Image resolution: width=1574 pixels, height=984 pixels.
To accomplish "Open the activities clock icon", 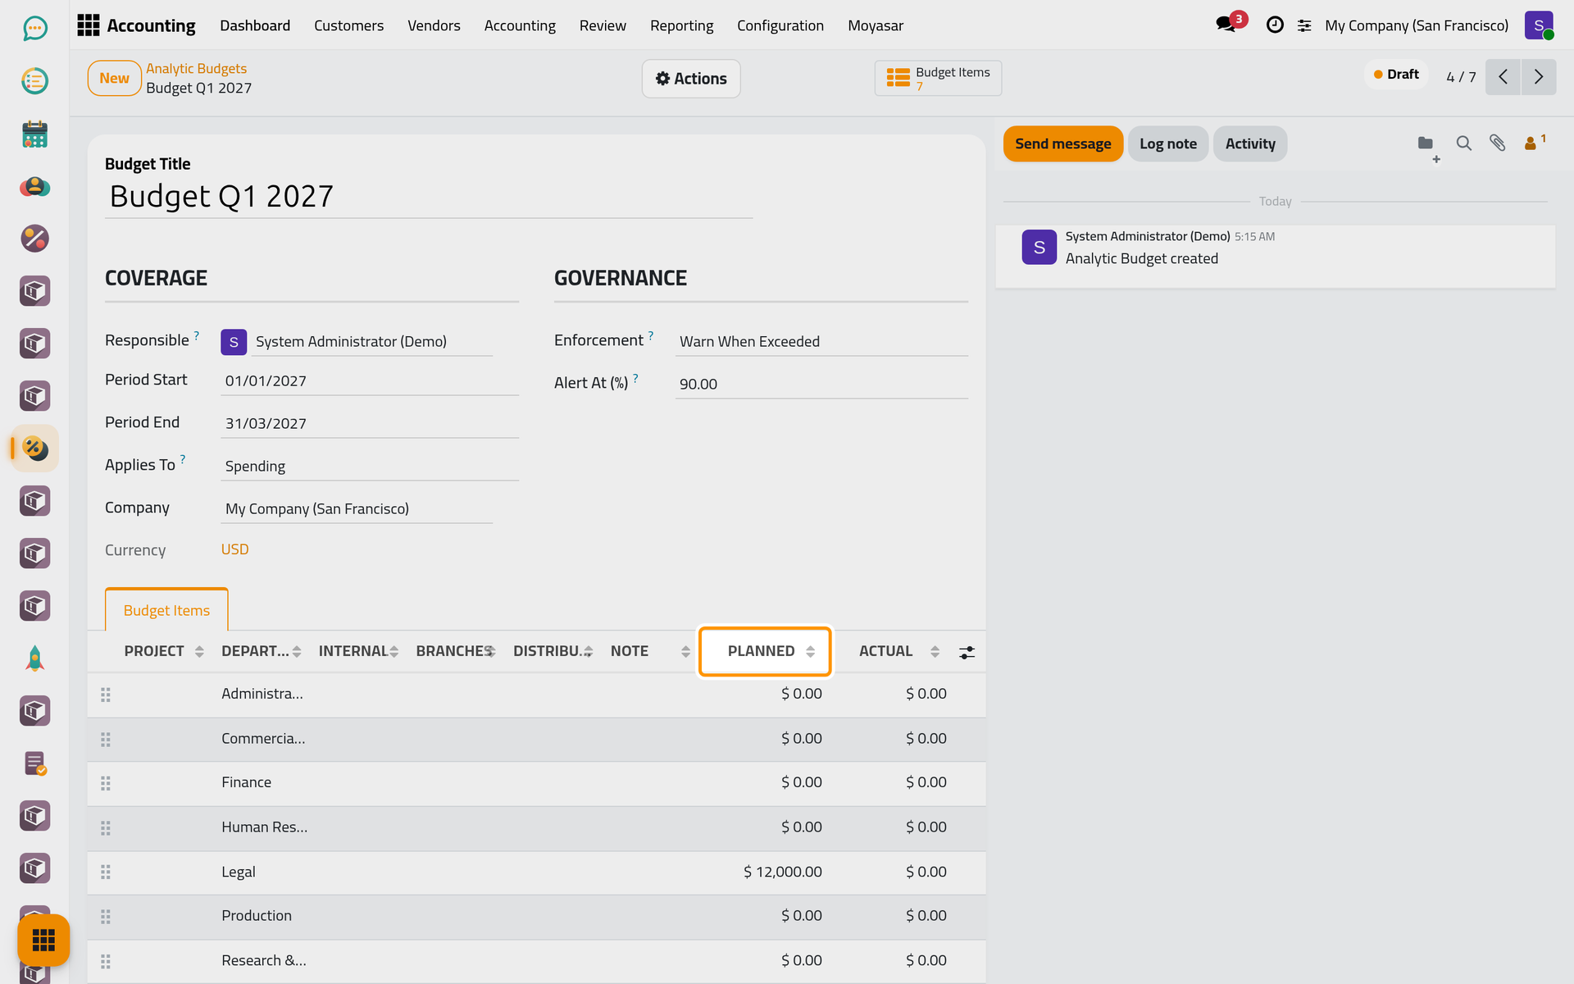I will pos(1275,25).
